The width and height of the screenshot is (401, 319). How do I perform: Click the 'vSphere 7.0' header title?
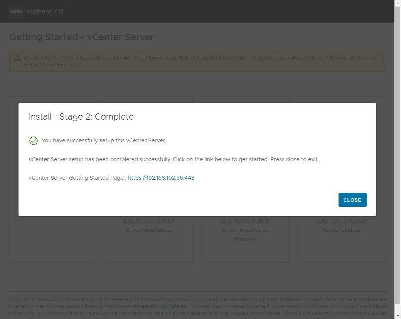click(x=45, y=11)
